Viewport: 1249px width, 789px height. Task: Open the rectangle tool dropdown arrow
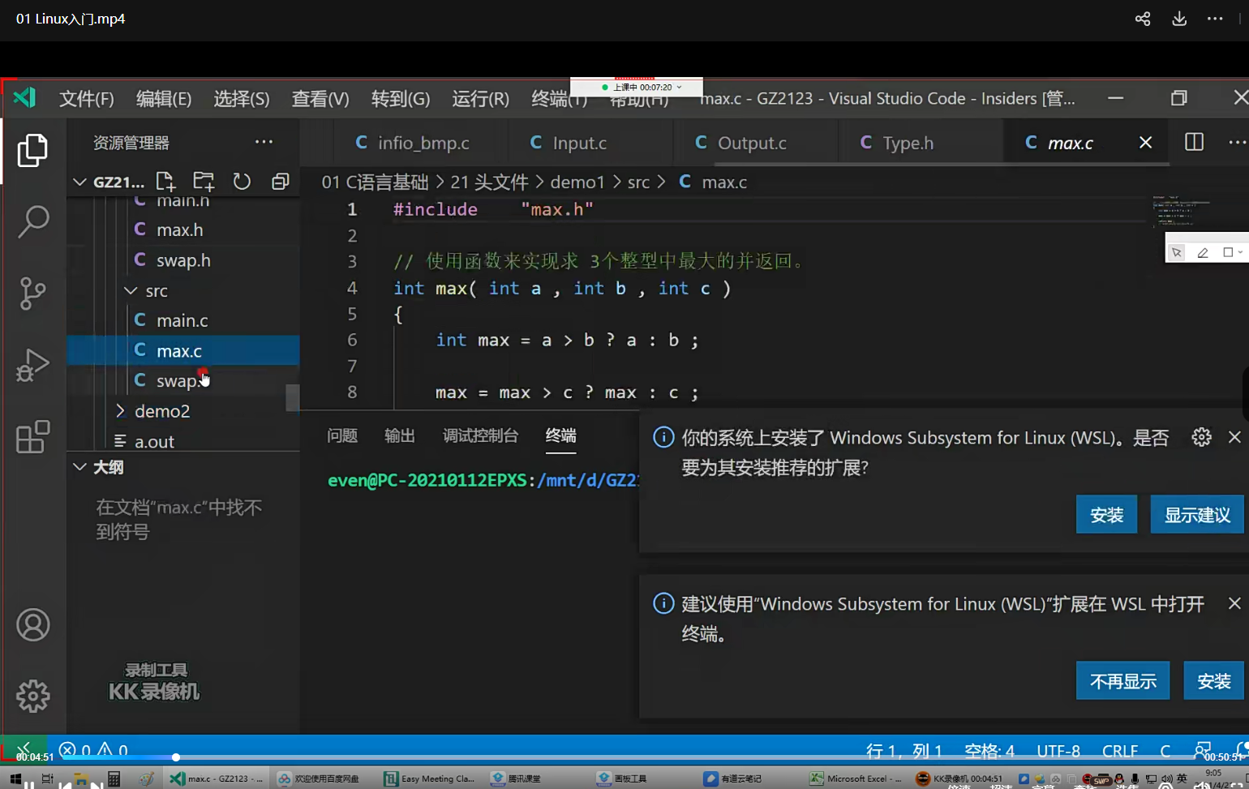tap(1240, 252)
